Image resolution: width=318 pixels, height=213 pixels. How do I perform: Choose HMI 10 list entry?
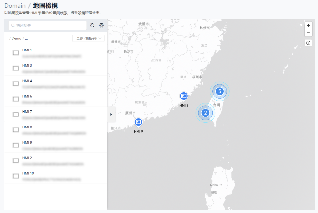tap(54, 176)
